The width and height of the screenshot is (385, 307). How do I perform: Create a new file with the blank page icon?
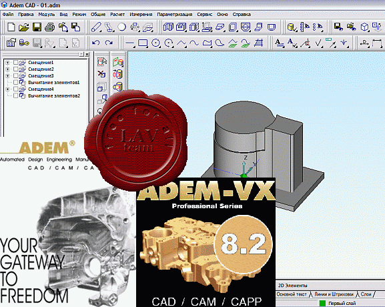click(11, 27)
